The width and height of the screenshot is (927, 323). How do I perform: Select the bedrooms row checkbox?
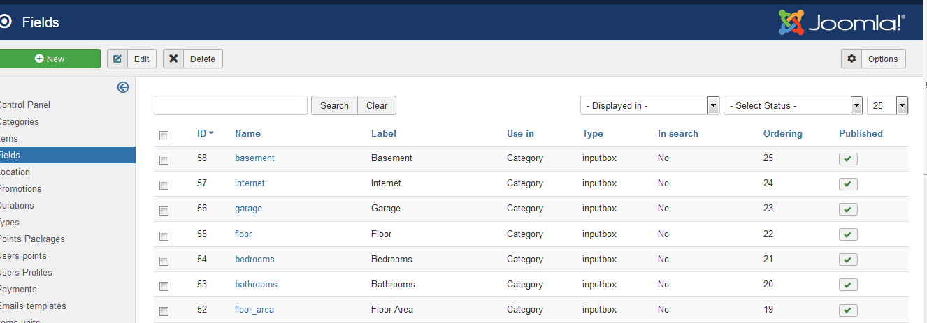click(x=164, y=261)
